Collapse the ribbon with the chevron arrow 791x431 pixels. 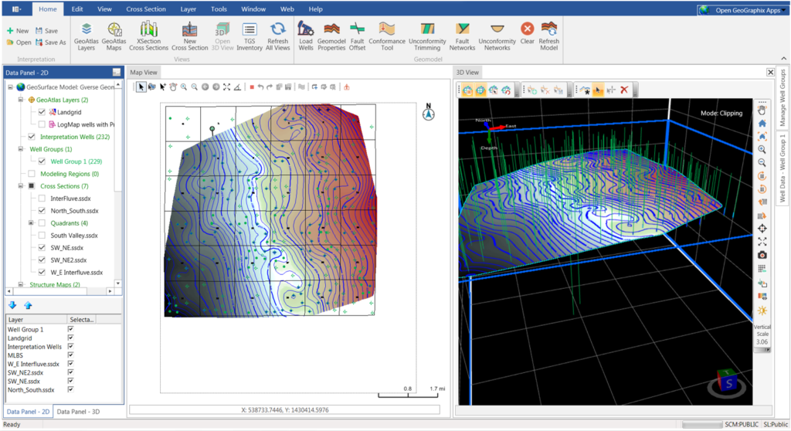click(x=783, y=59)
